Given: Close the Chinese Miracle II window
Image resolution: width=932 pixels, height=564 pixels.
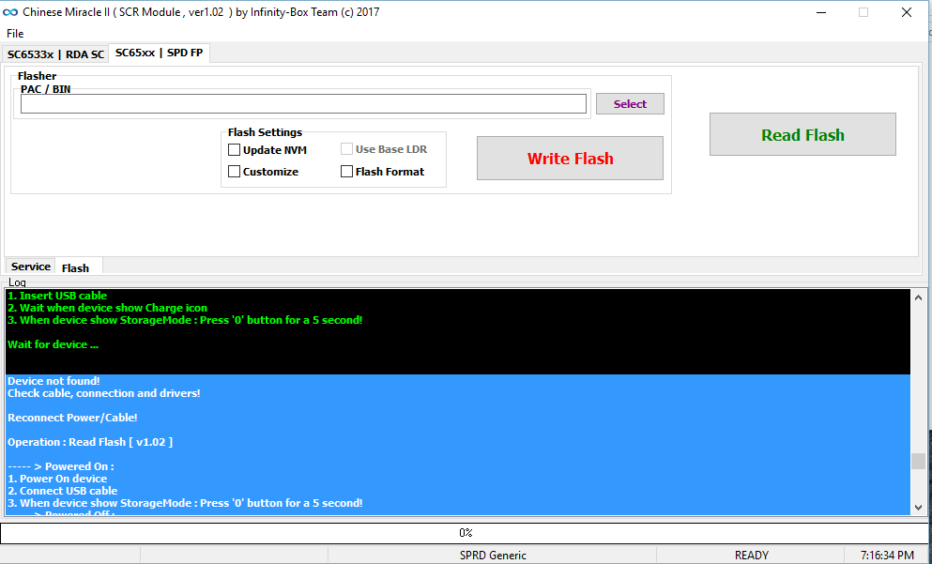Looking at the screenshot, I should pos(906,12).
